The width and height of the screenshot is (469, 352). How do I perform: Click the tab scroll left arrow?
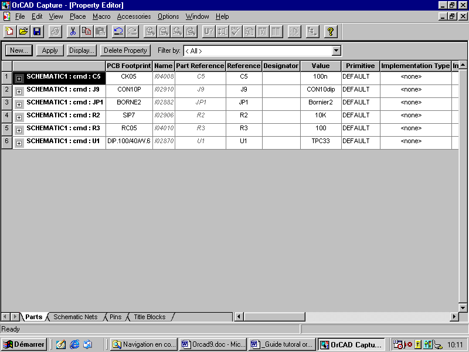[x=5, y=316]
